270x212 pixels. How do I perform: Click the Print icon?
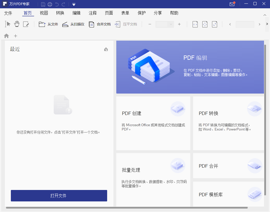50,4
